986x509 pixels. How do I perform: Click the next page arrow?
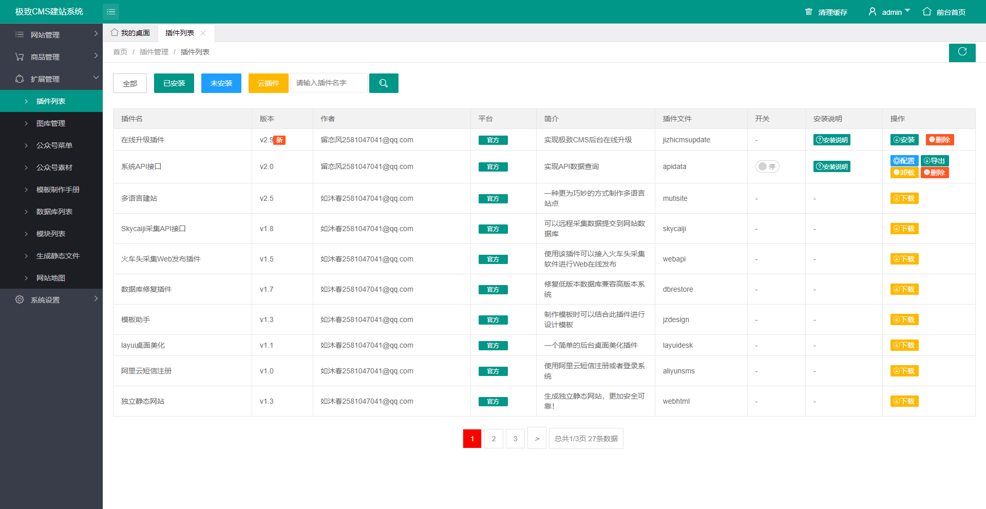coord(537,439)
